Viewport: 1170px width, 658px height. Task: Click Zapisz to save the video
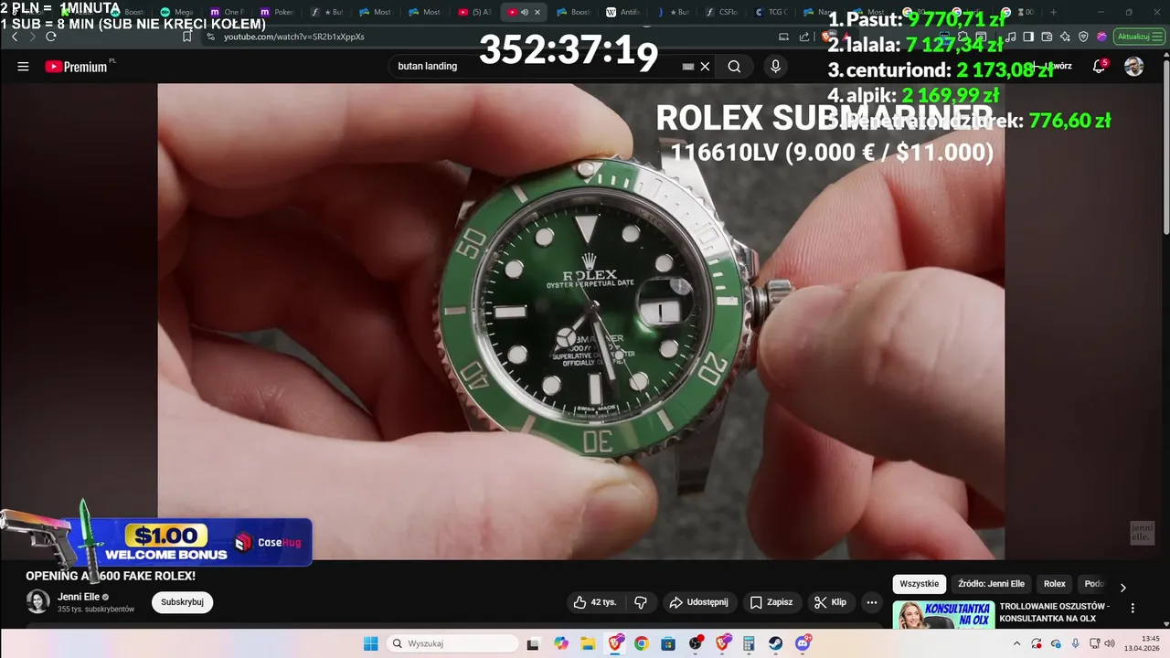click(771, 602)
